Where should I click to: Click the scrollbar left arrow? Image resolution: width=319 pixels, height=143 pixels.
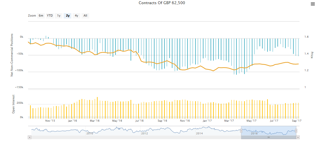coord(29,137)
